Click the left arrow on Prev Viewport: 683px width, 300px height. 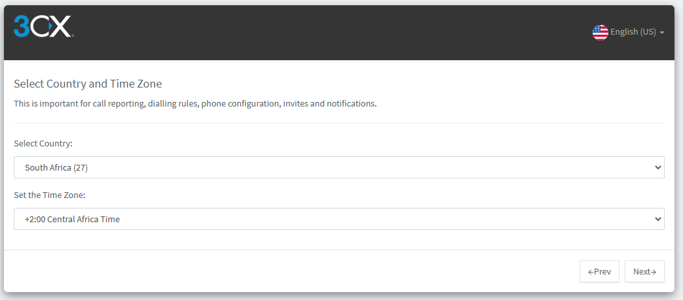591,272
